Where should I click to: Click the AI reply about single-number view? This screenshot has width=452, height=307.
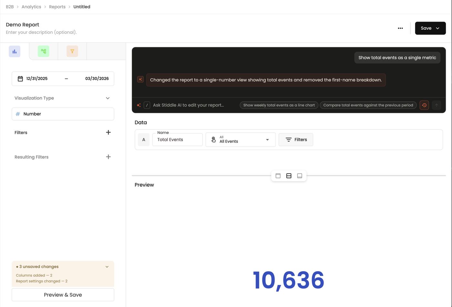tap(266, 80)
